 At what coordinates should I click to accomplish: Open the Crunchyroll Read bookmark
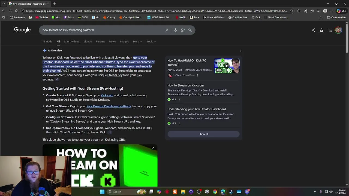coord(130,17)
